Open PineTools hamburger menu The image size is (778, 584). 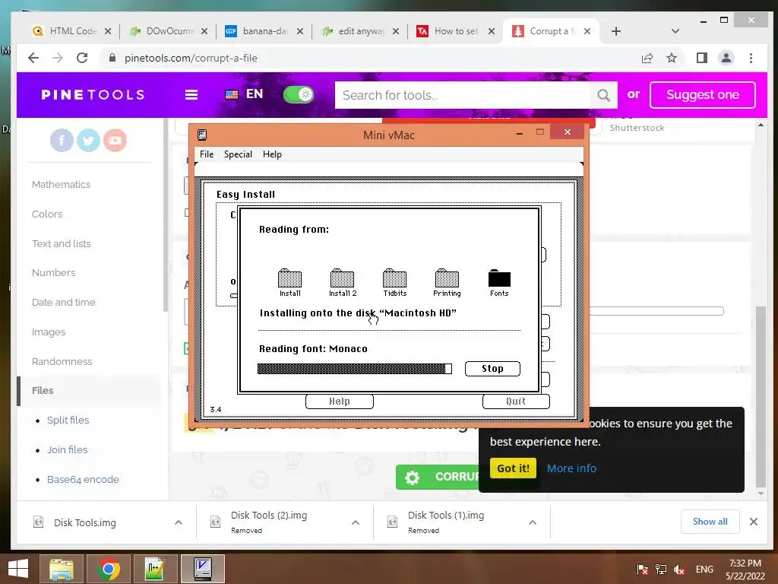tap(191, 95)
